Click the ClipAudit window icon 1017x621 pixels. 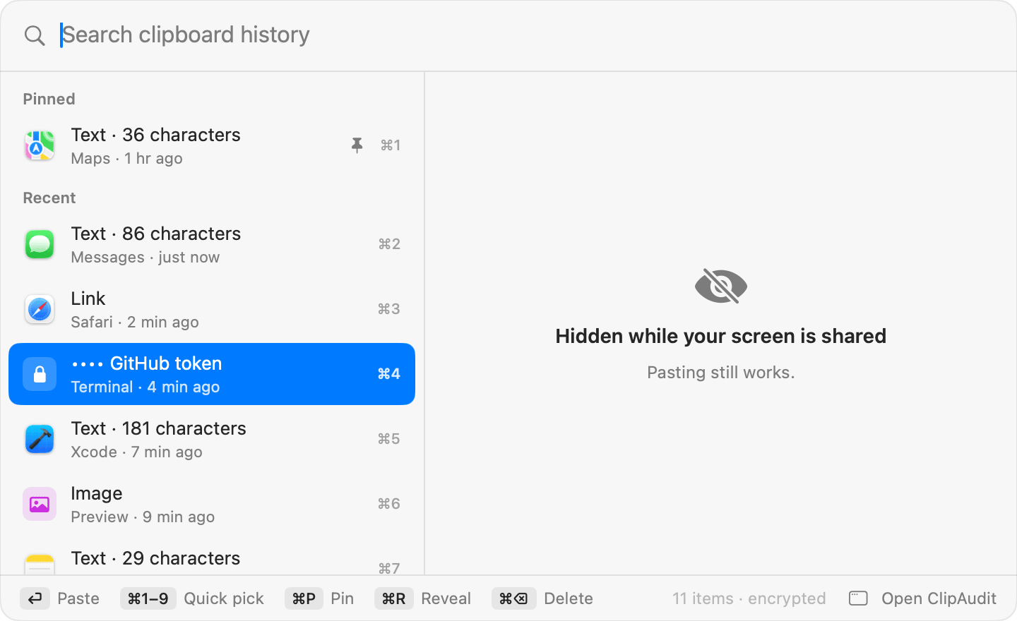pos(858,598)
